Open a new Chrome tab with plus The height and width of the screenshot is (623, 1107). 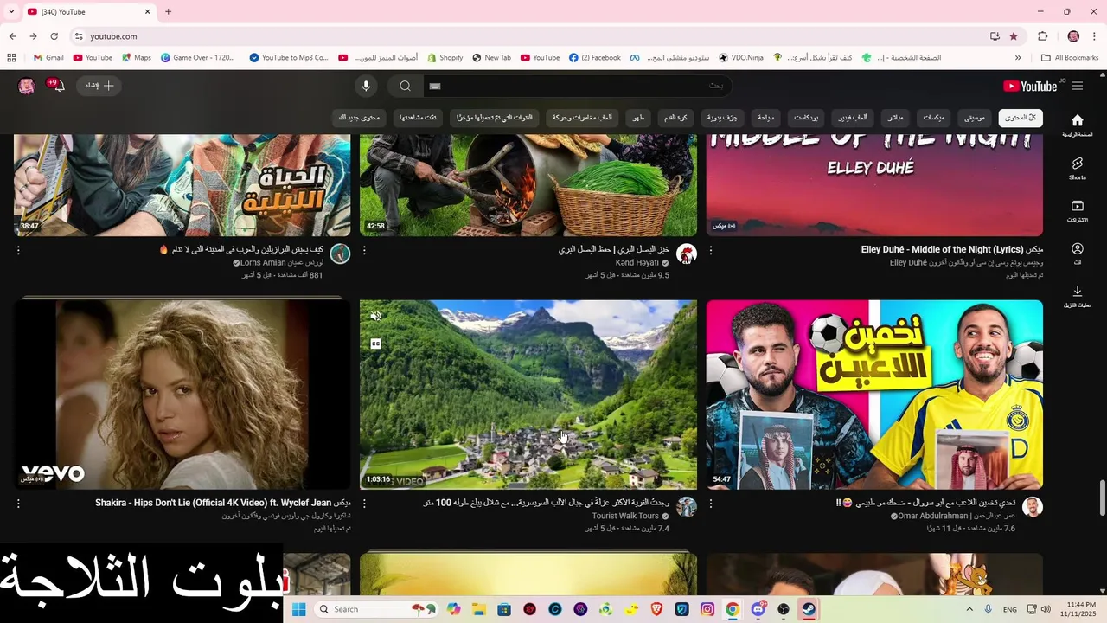(168, 11)
